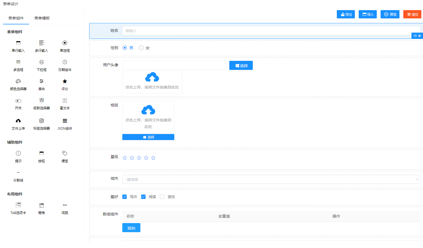
Task: Select the 女 radio option
Action: [141, 48]
